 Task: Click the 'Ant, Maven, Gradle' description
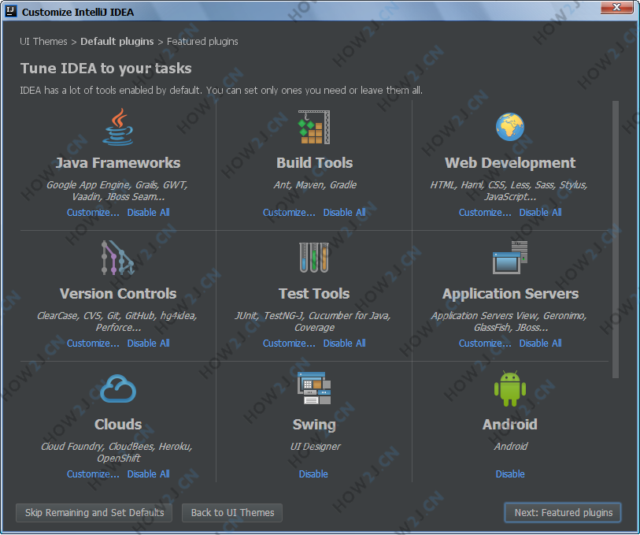(315, 185)
